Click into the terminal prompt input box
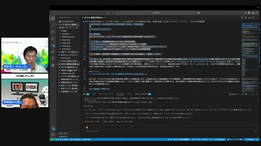 point(170,127)
